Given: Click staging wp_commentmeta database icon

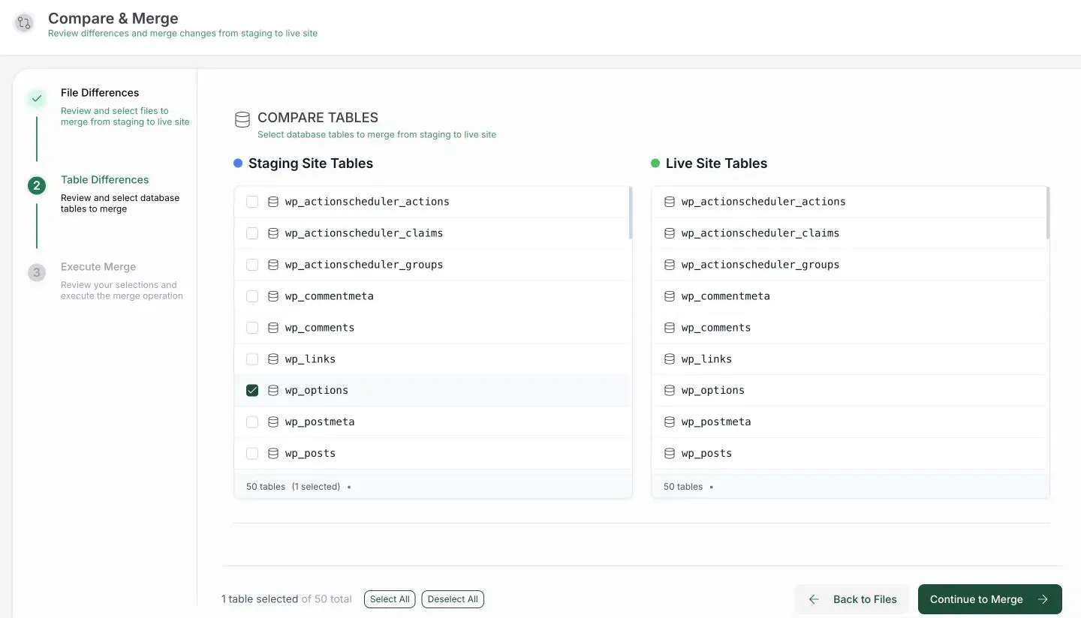Looking at the screenshot, I should [273, 296].
